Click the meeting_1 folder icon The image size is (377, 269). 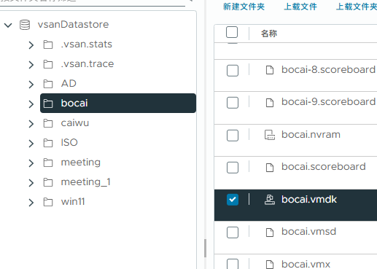coord(48,182)
